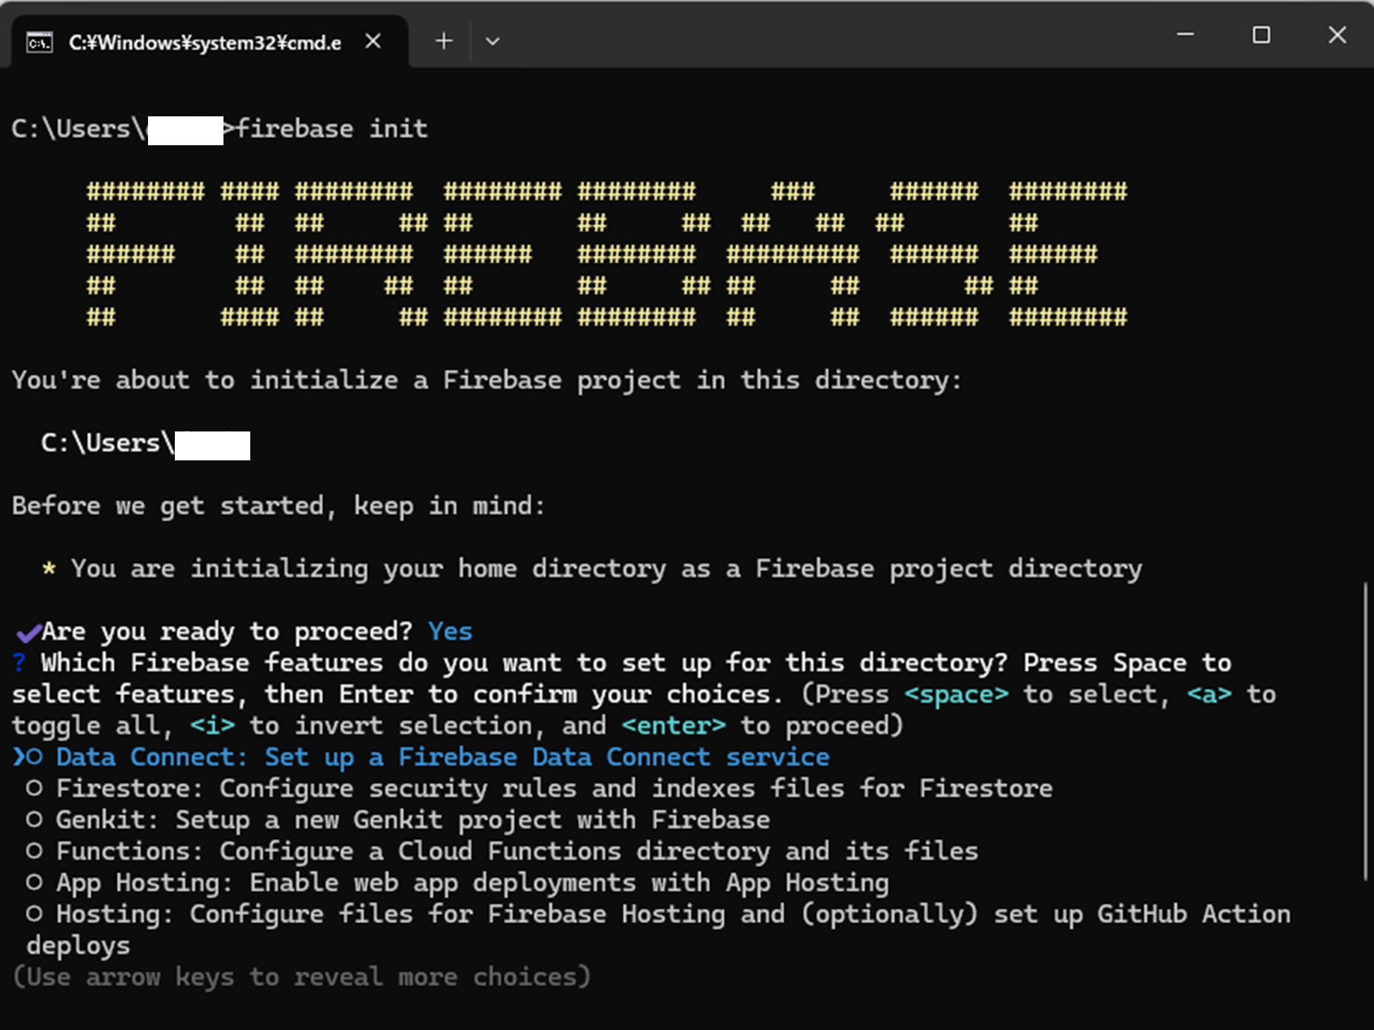Toggle the App Hosting feature circle
This screenshot has height=1030, width=1374.
click(35, 883)
